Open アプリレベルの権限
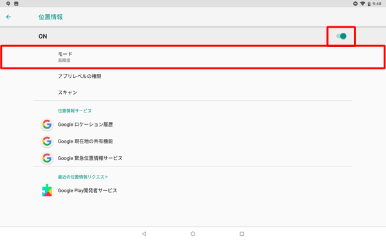This screenshot has width=386, height=241. [x=193, y=76]
